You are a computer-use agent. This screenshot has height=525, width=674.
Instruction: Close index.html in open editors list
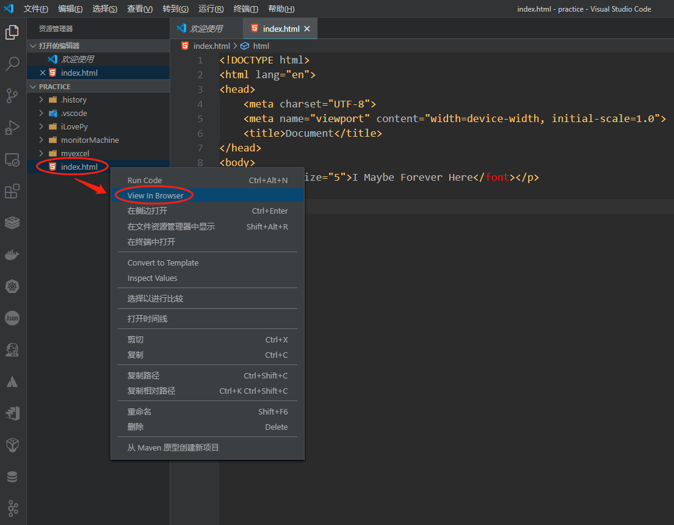point(43,73)
